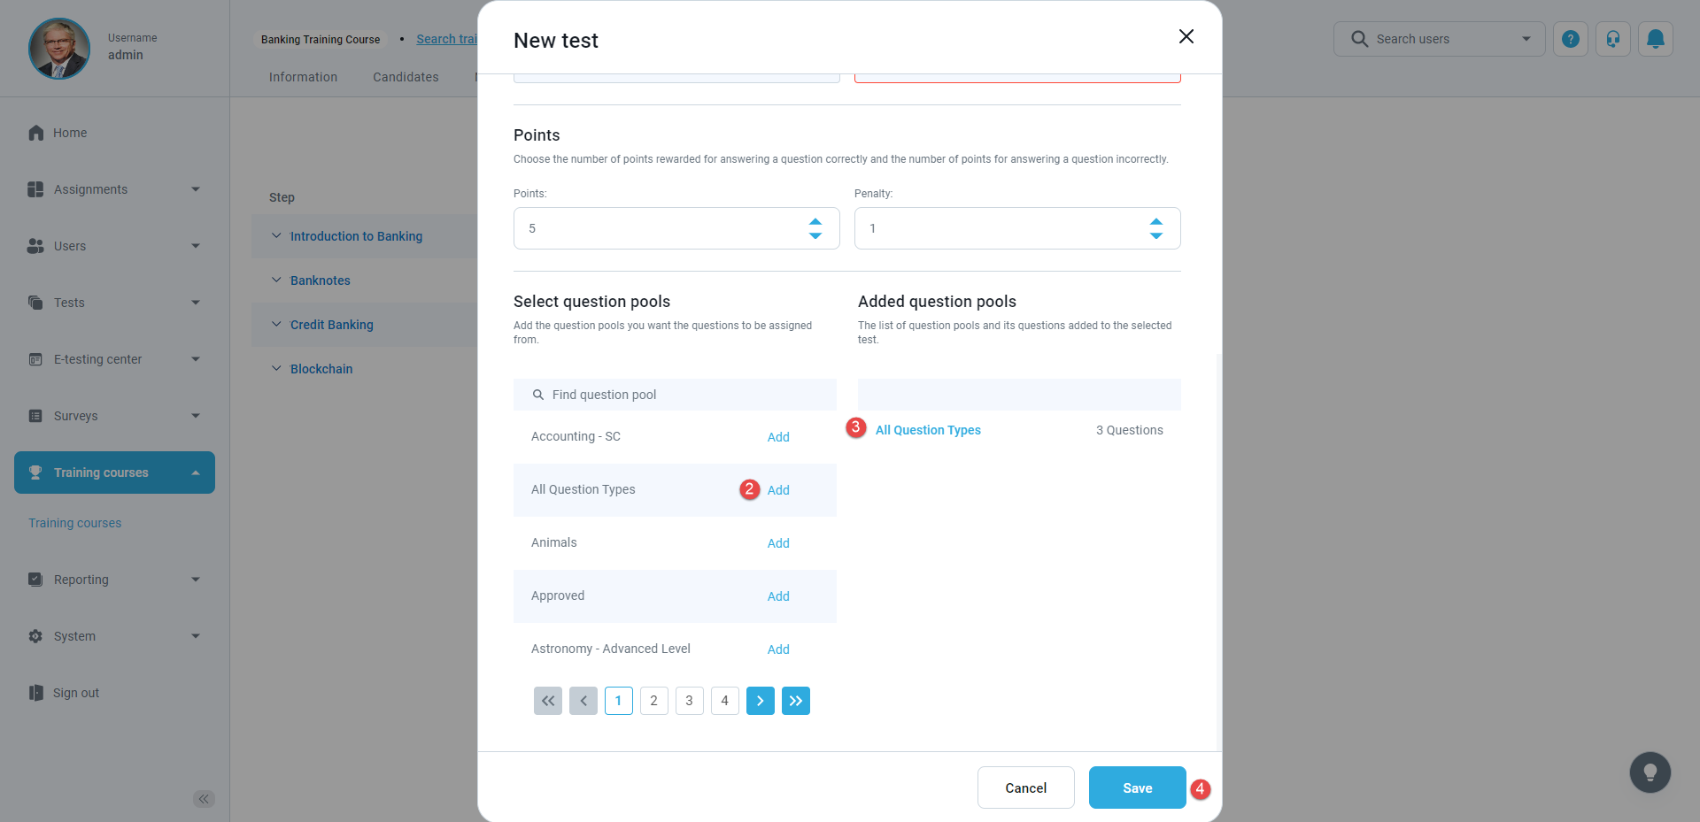
Task: Click the Home icon in sidebar
Action: (x=36, y=133)
